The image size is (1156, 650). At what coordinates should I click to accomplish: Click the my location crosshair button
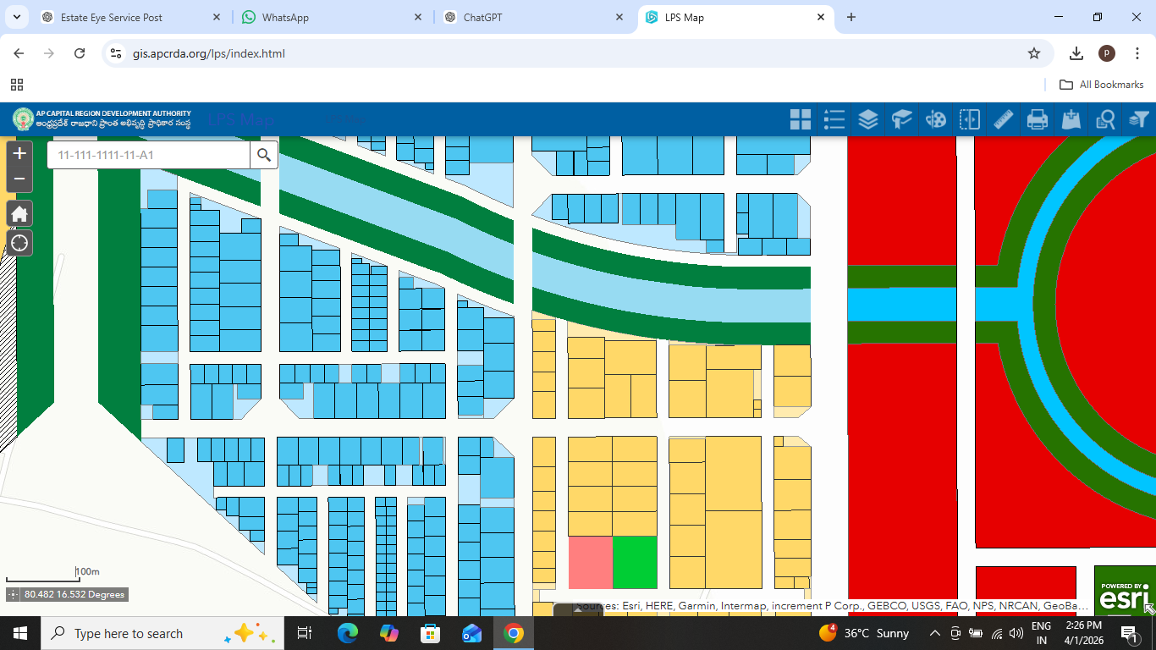(19, 244)
